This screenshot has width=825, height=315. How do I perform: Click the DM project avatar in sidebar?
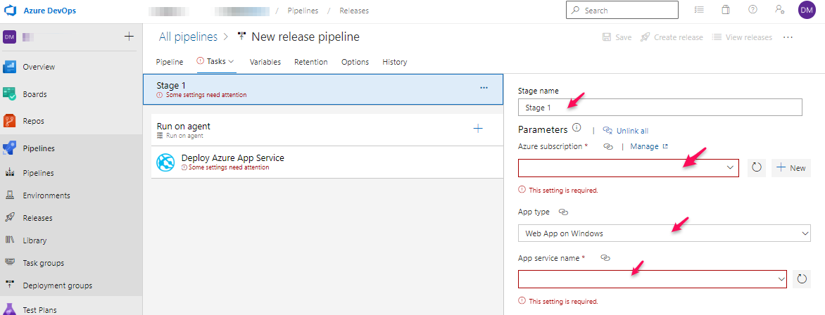(x=10, y=37)
